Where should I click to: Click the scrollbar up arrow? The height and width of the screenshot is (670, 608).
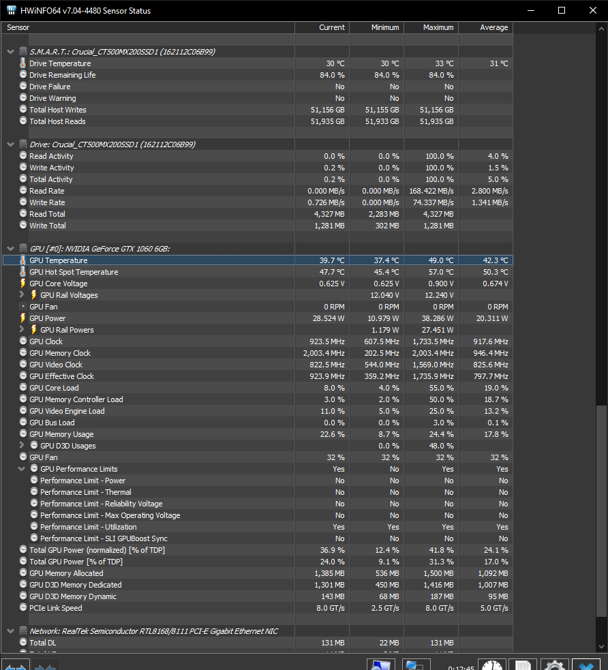tap(602, 28)
